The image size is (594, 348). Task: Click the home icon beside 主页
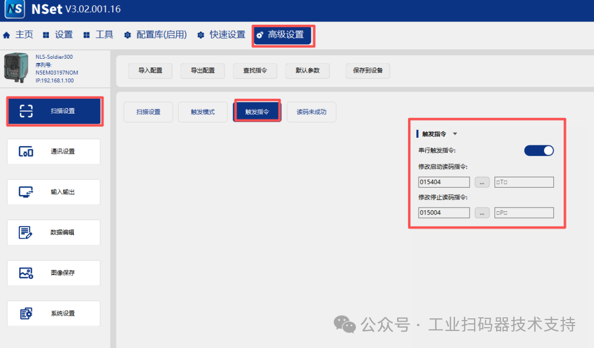pyautogui.click(x=7, y=35)
